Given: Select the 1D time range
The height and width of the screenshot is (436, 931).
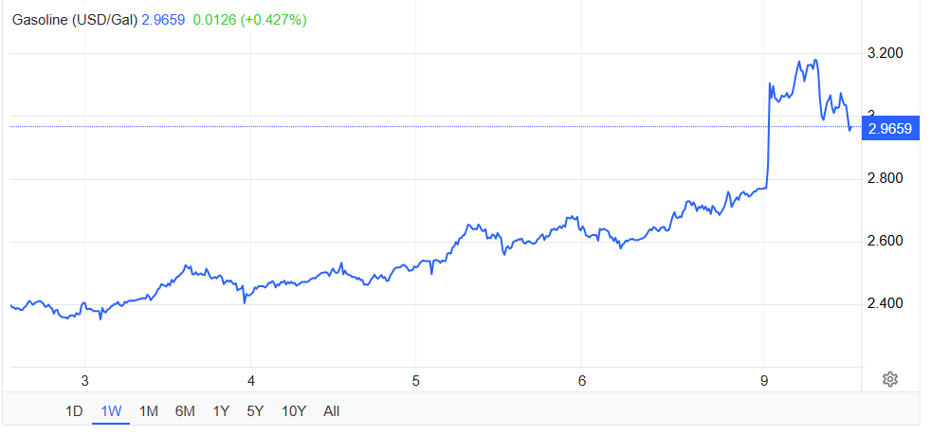Looking at the screenshot, I should pos(74,410).
